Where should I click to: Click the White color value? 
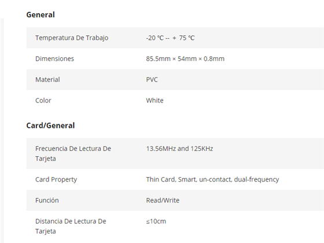(x=155, y=101)
